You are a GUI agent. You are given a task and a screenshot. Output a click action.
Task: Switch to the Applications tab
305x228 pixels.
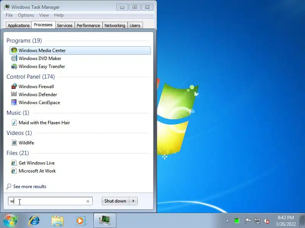tap(19, 25)
